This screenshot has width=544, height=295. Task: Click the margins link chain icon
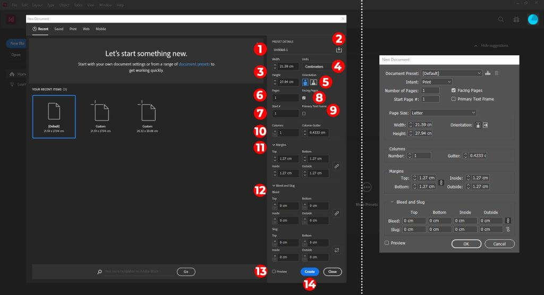[337, 166]
